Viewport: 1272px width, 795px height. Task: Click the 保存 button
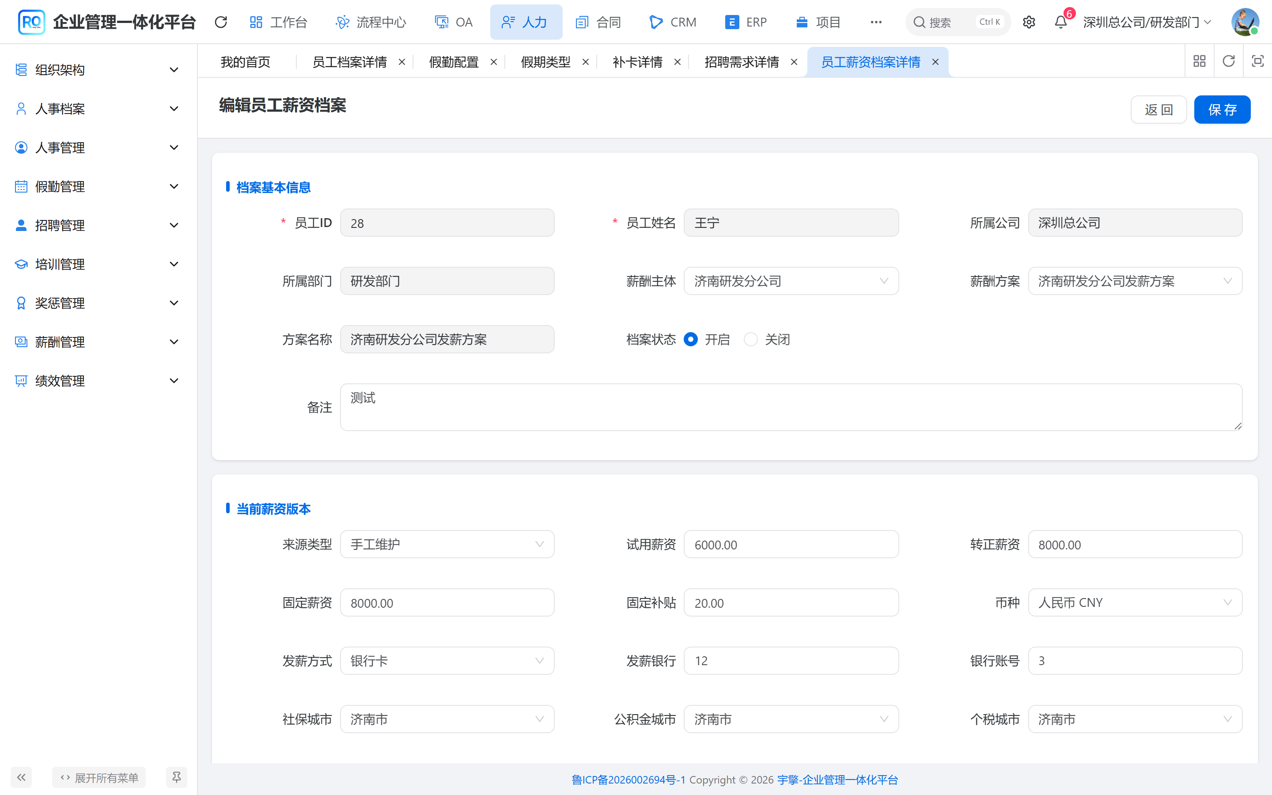tap(1222, 110)
